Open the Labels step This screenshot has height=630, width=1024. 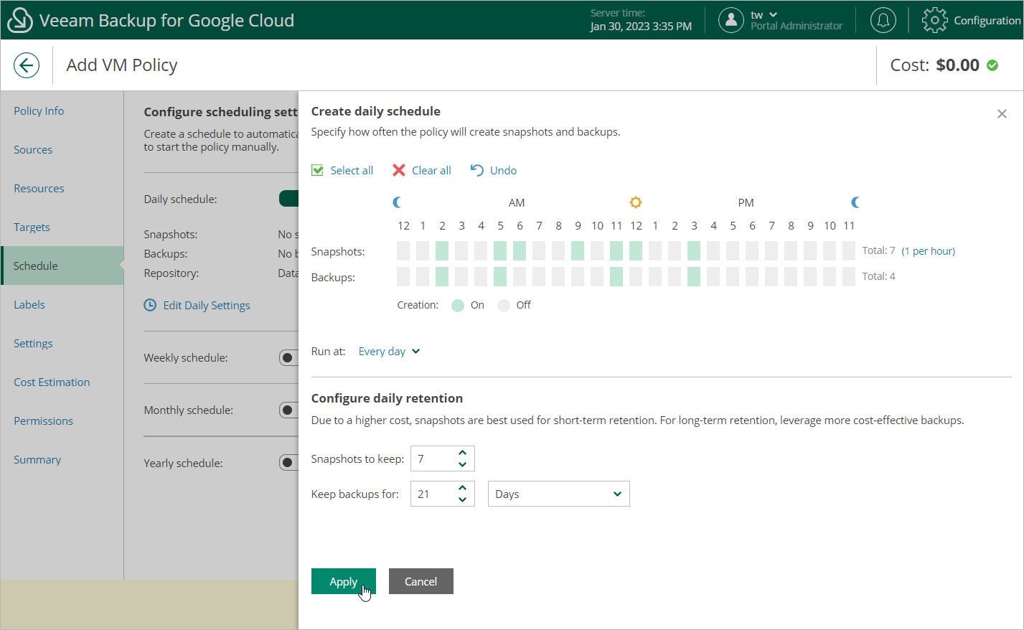(x=29, y=304)
